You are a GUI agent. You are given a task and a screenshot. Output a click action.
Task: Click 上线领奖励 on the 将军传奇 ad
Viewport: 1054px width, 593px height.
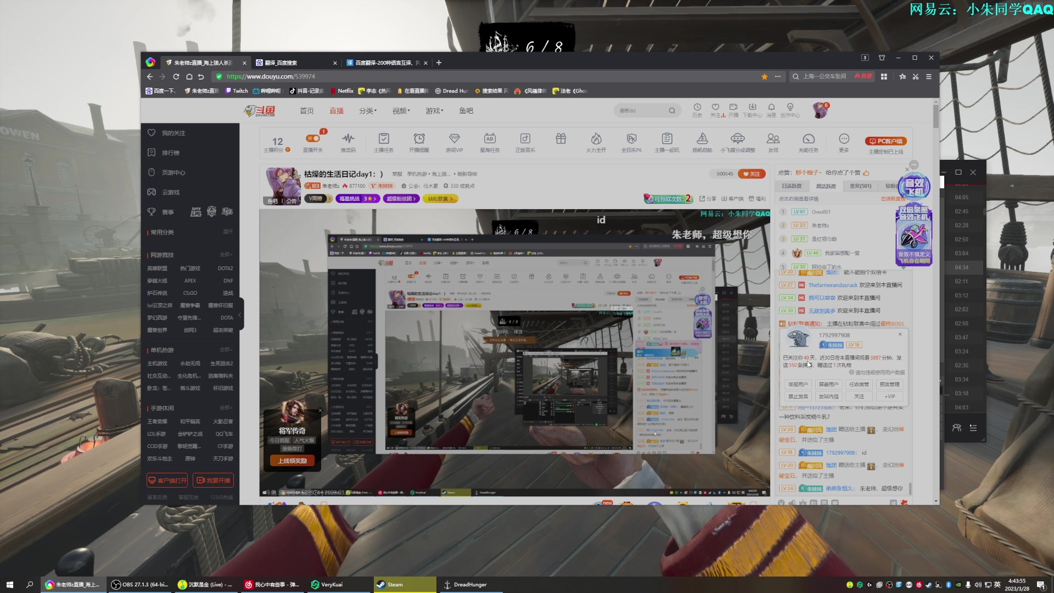[292, 461]
